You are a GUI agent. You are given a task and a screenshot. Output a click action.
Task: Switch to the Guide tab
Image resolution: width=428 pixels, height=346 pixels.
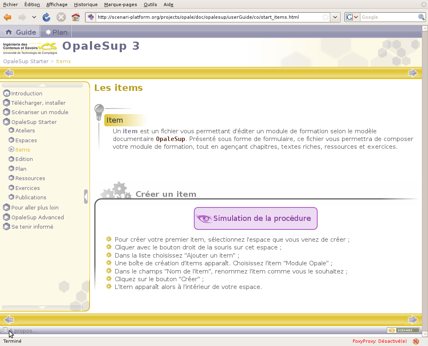pyautogui.click(x=20, y=32)
